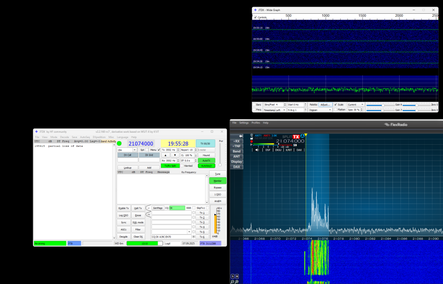The height and width of the screenshot is (284, 443).
Task: Toggle the Freq checkbox in Wide Graph
Action: pyautogui.click(x=254, y=109)
